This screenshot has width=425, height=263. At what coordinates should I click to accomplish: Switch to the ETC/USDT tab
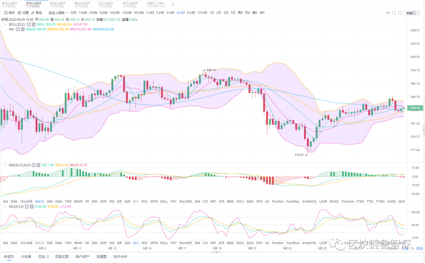[x=130, y=5]
